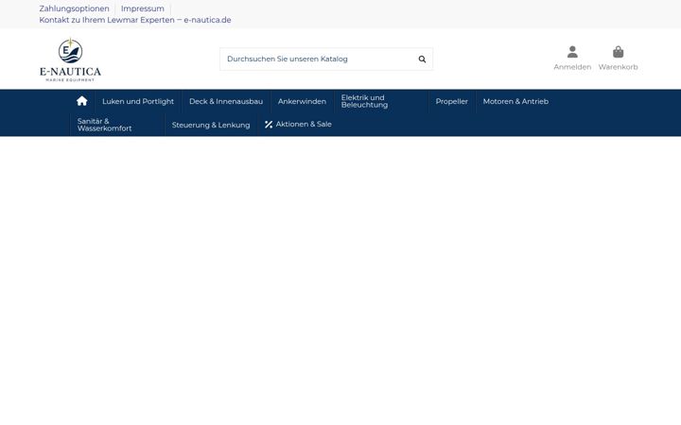Image resolution: width=681 pixels, height=425 pixels.
Task: Open Elektrik und Beleuchtung category
Action: pos(364,101)
